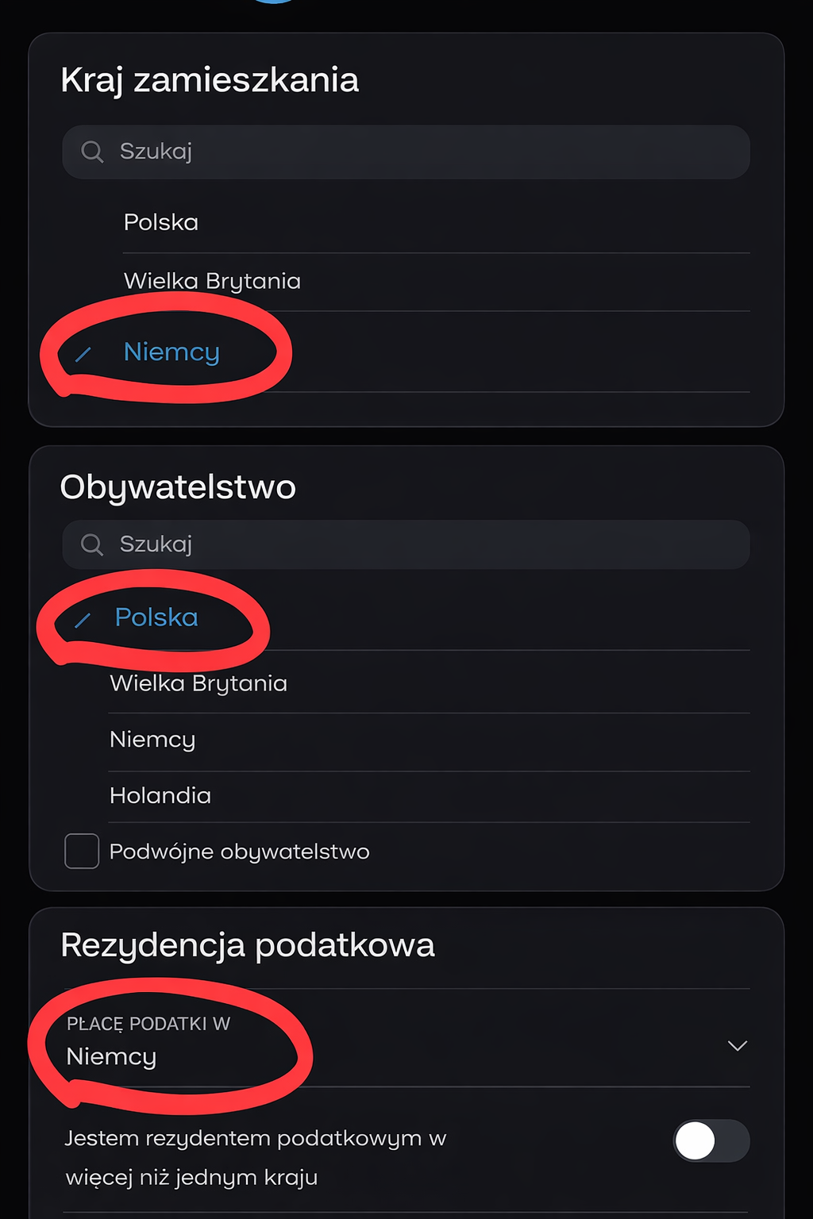Select Polska as country of residence
Viewport: 813px width, 1219px height.
(x=161, y=222)
